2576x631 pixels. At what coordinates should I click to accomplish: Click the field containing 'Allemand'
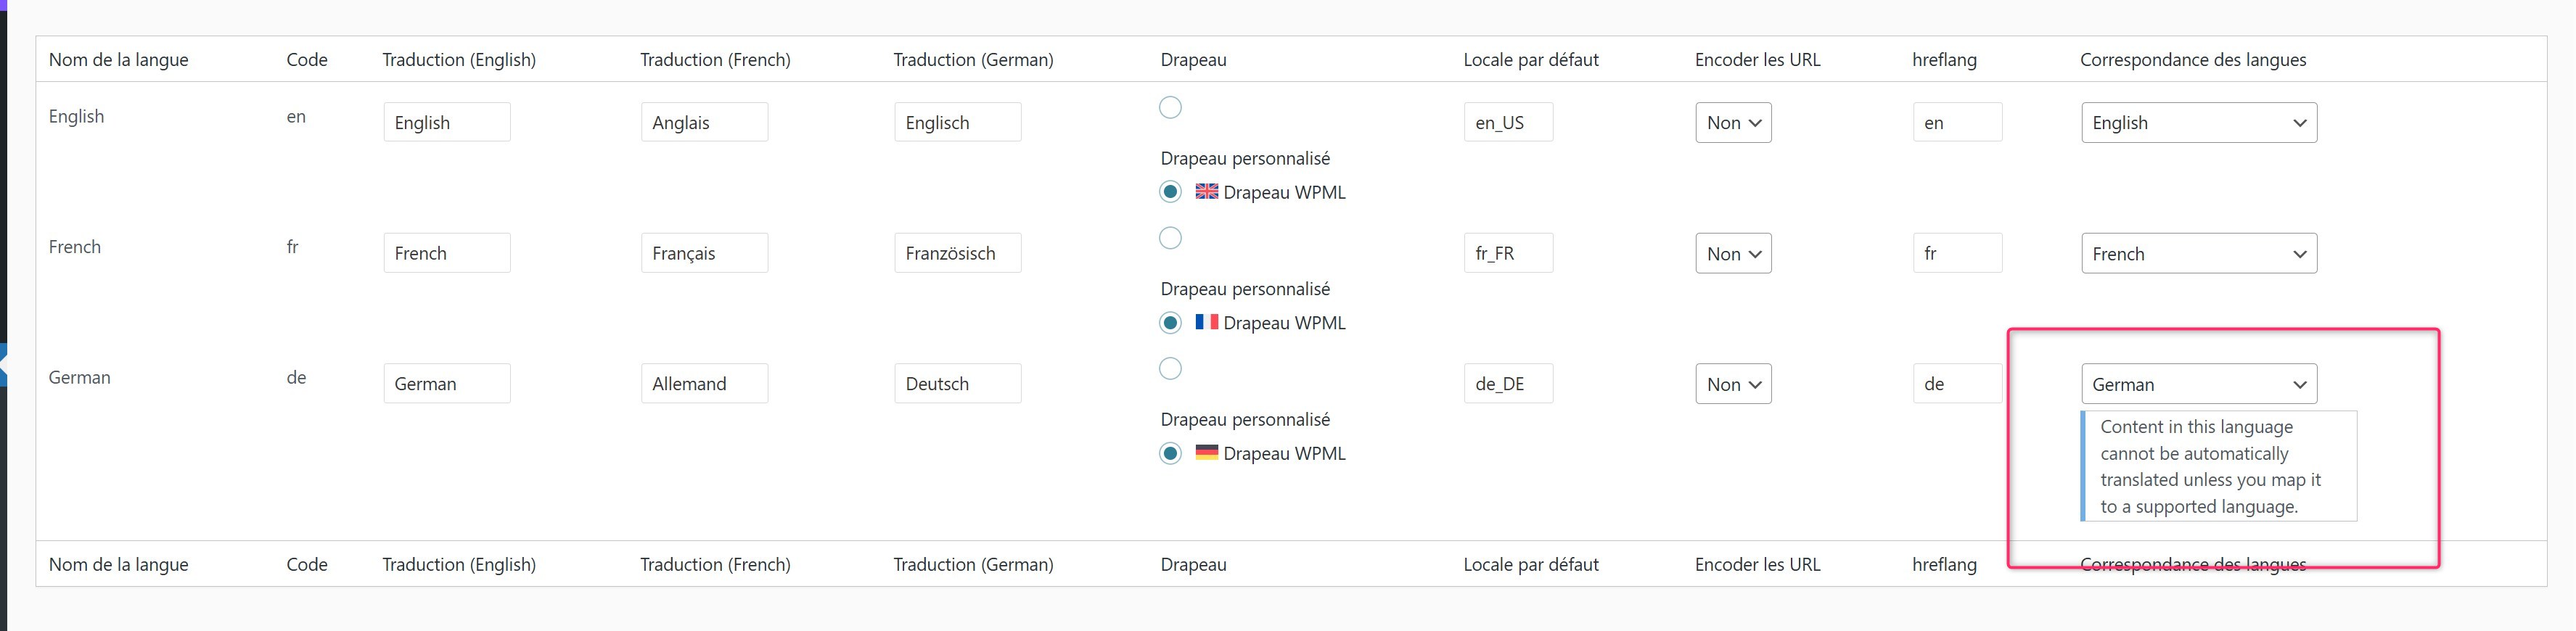coord(704,384)
